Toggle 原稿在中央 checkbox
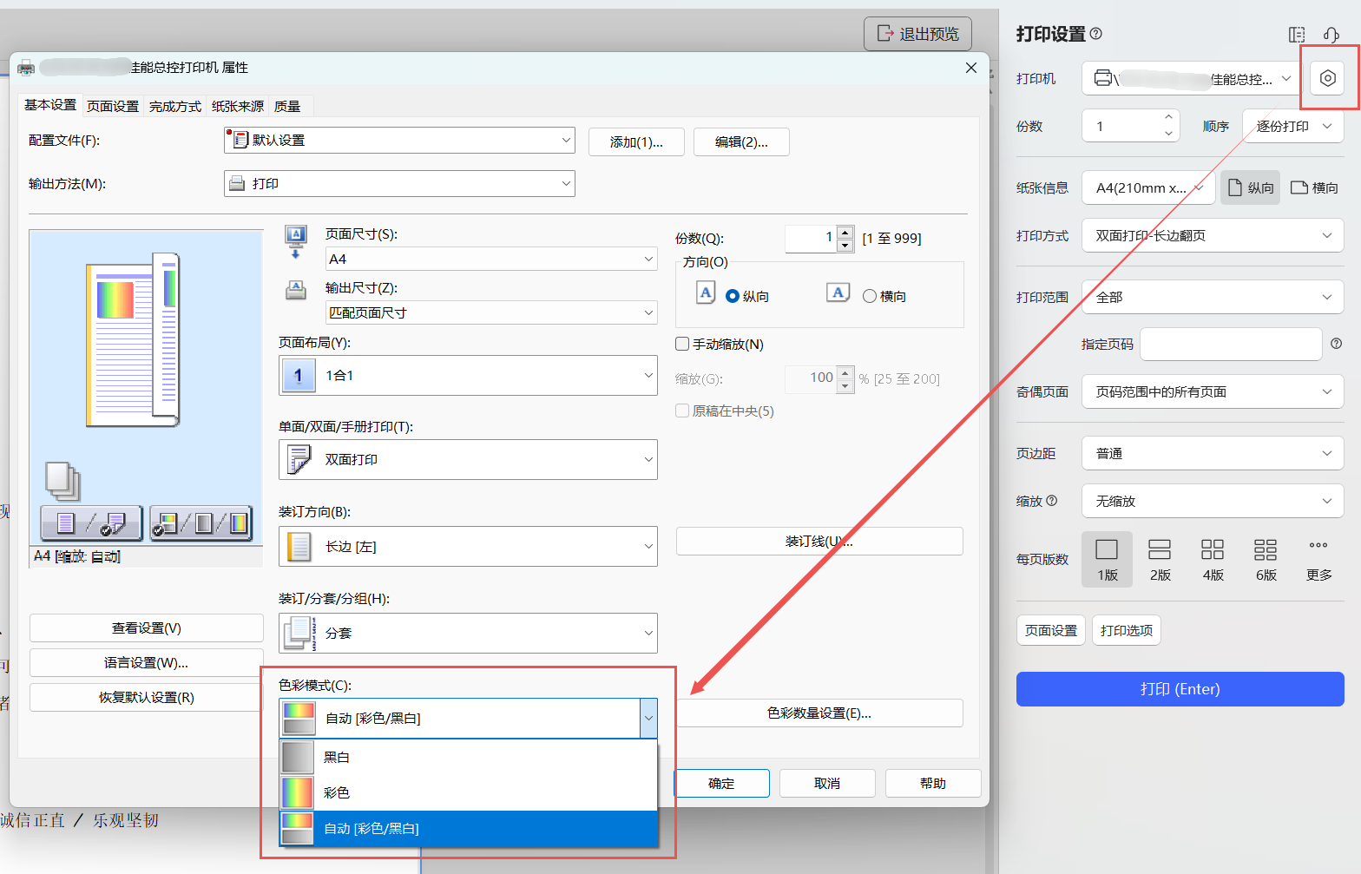 (682, 411)
